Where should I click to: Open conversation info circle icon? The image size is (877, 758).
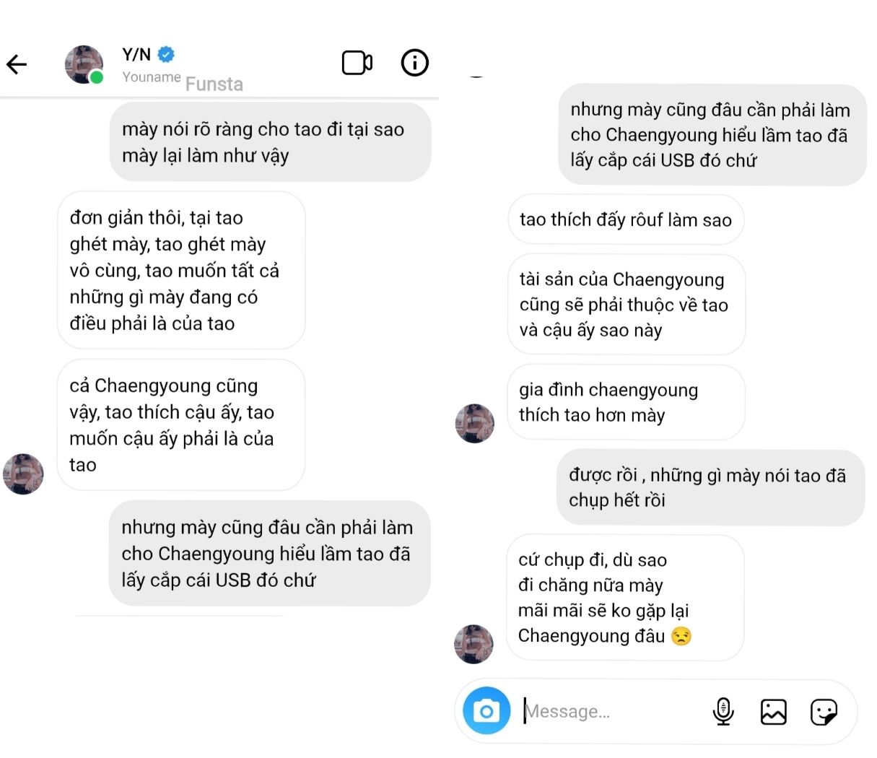click(414, 63)
